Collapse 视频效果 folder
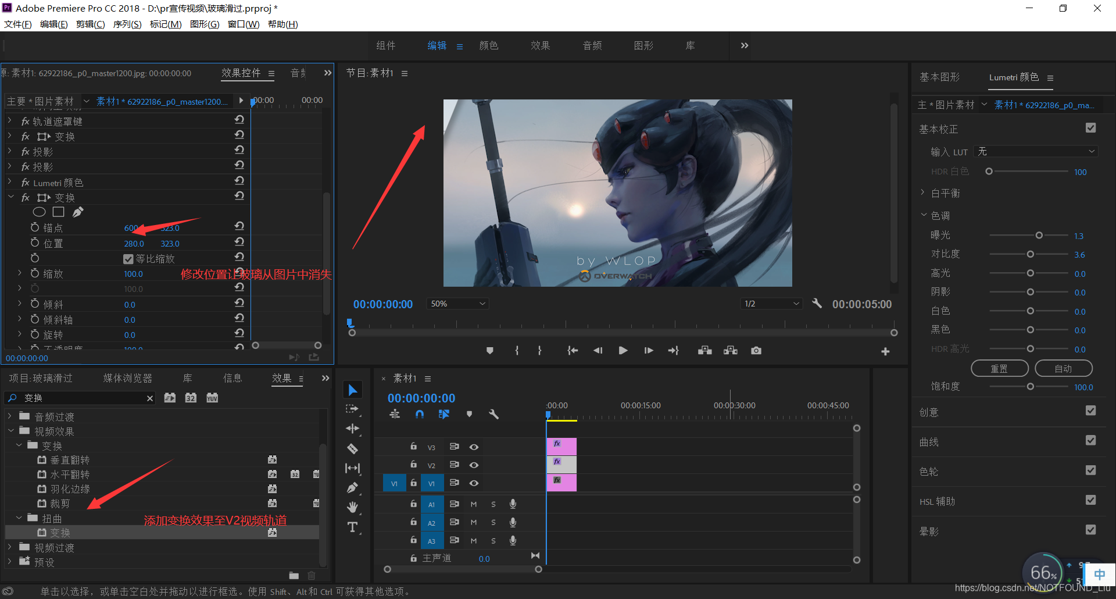This screenshot has height=599, width=1116. [11, 431]
